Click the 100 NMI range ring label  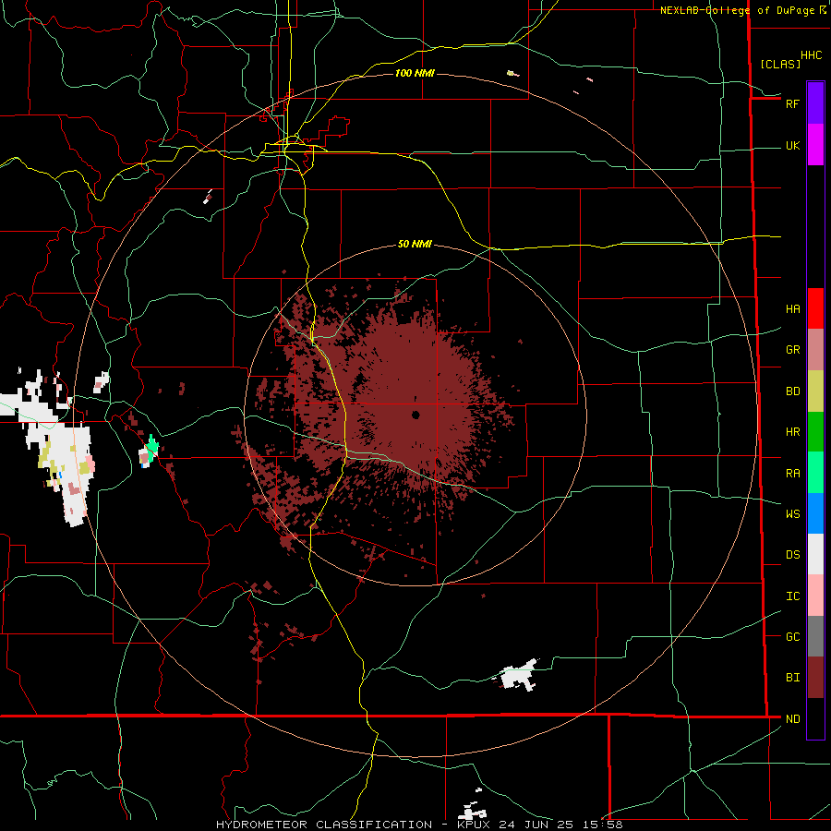coord(415,73)
